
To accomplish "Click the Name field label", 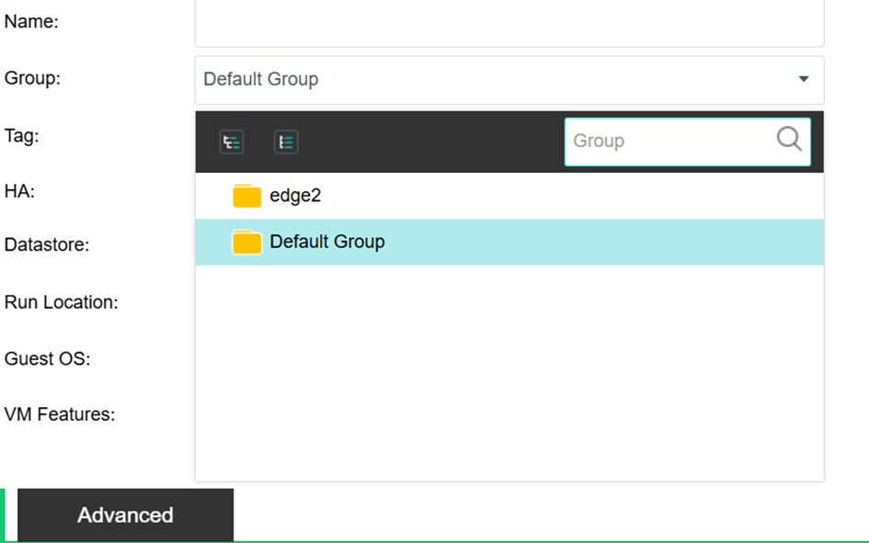I will point(31,22).
